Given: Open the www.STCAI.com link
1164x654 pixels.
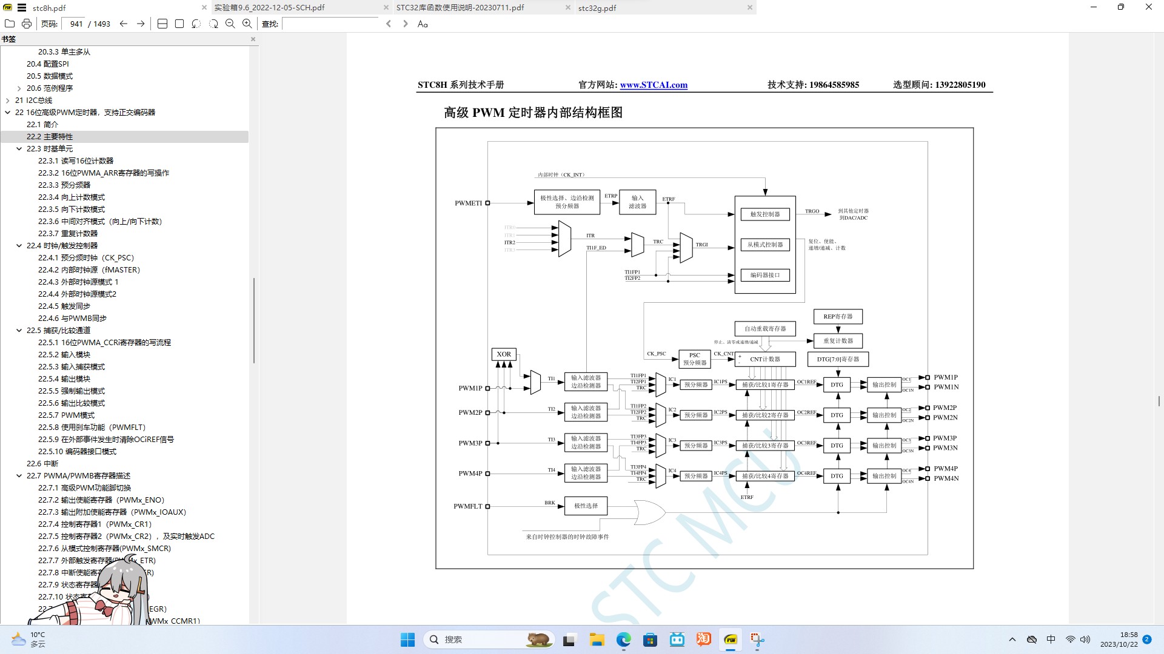Looking at the screenshot, I should pyautogui.click(x=654, y=85).
